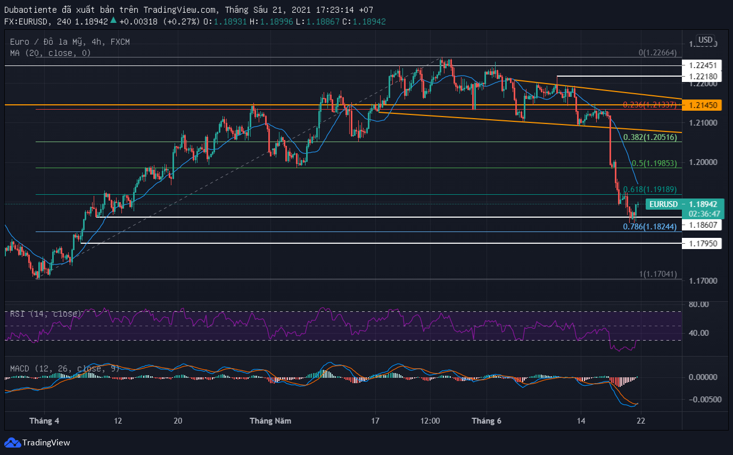Click the Fibonacci 1(1.17041) level label
Viewport: 733px width, 455px height.
[x=657, y=274]
